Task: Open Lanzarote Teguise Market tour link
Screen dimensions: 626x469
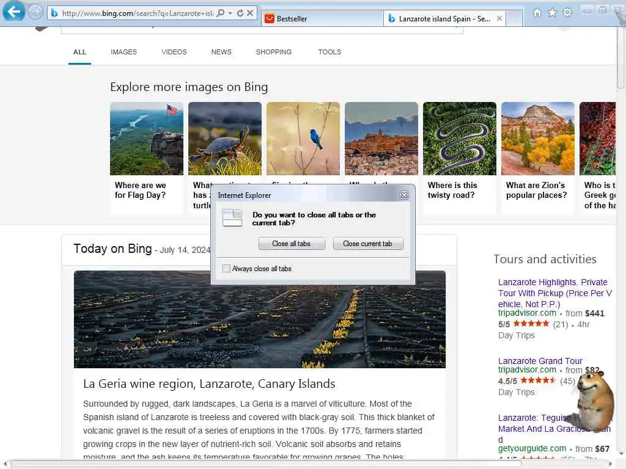Action: point(554,429)
